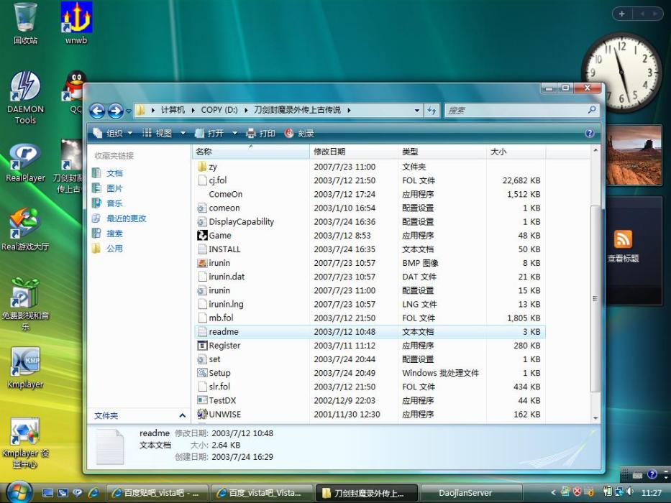Image resolution: width=671 pixels, height=503 pixels.
Task: Select the DisplayCapability config file
Action: pos(236,221)
